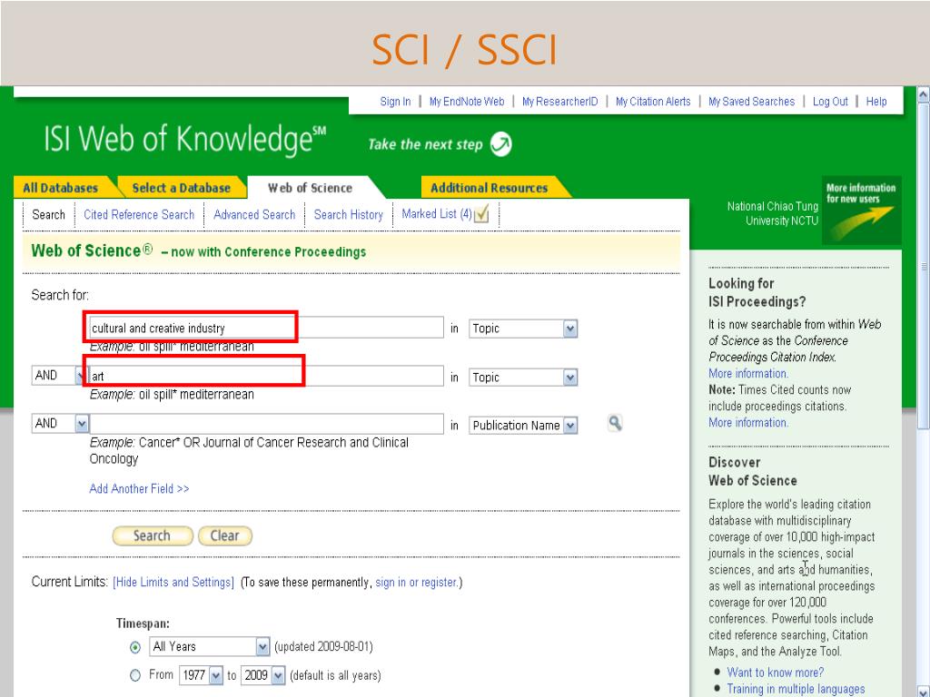The width and height of the screenshot is (930, 697).
Task: Open the All Years timespan dropdown
Action: 262,646
